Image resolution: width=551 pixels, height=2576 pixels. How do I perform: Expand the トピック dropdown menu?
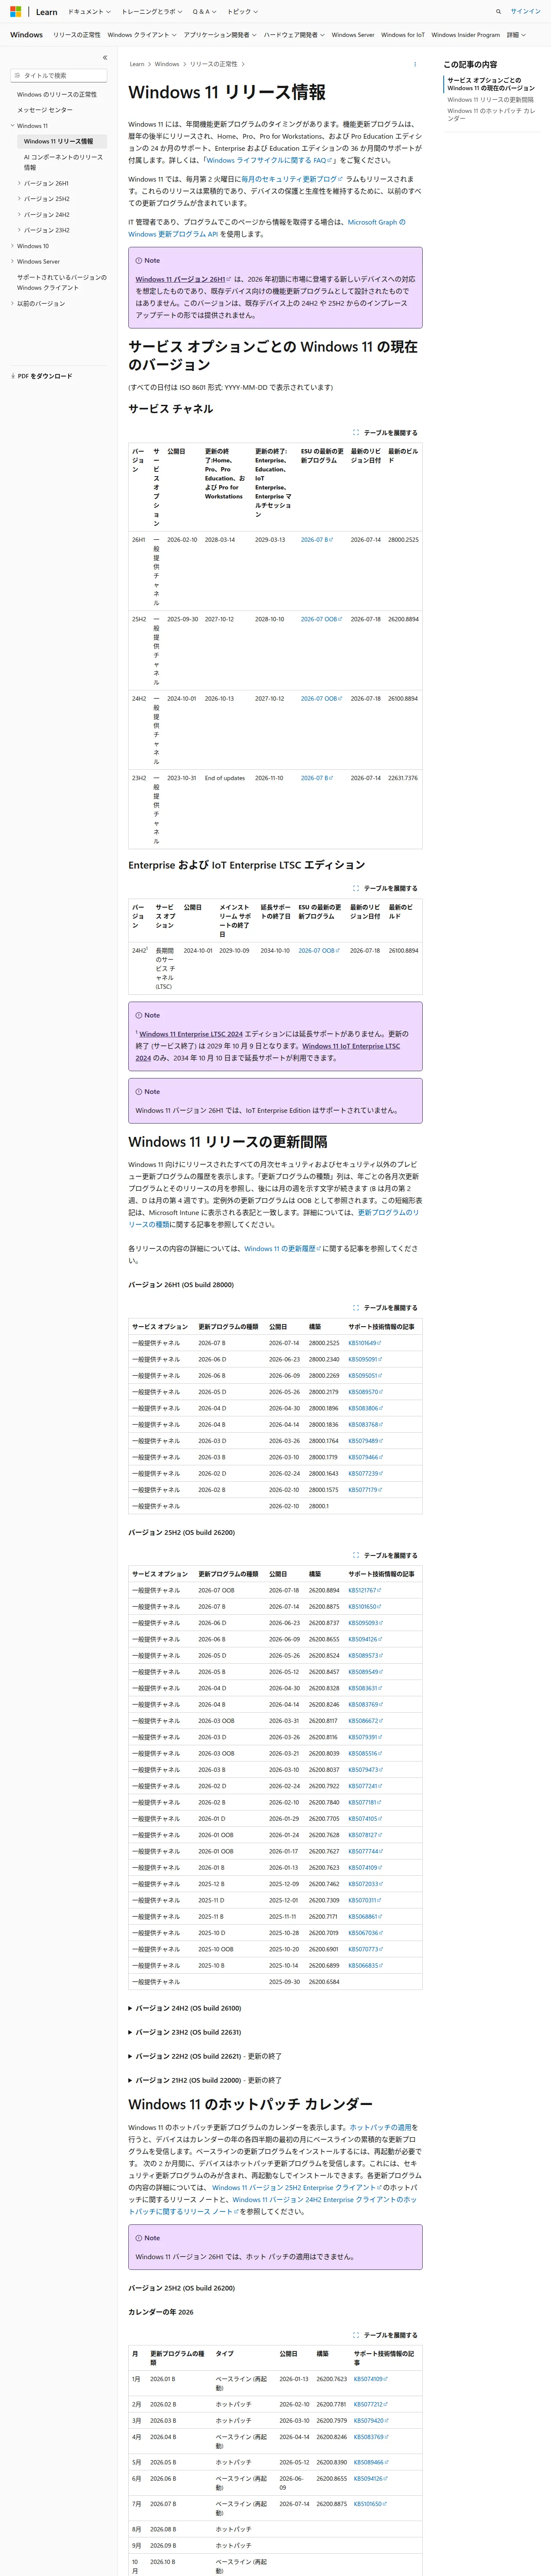[x=242, y=12]
